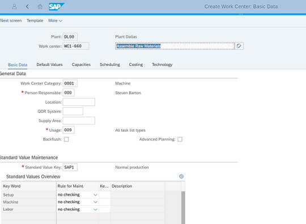Go to the Technology tab

click(x=162, y=65)
